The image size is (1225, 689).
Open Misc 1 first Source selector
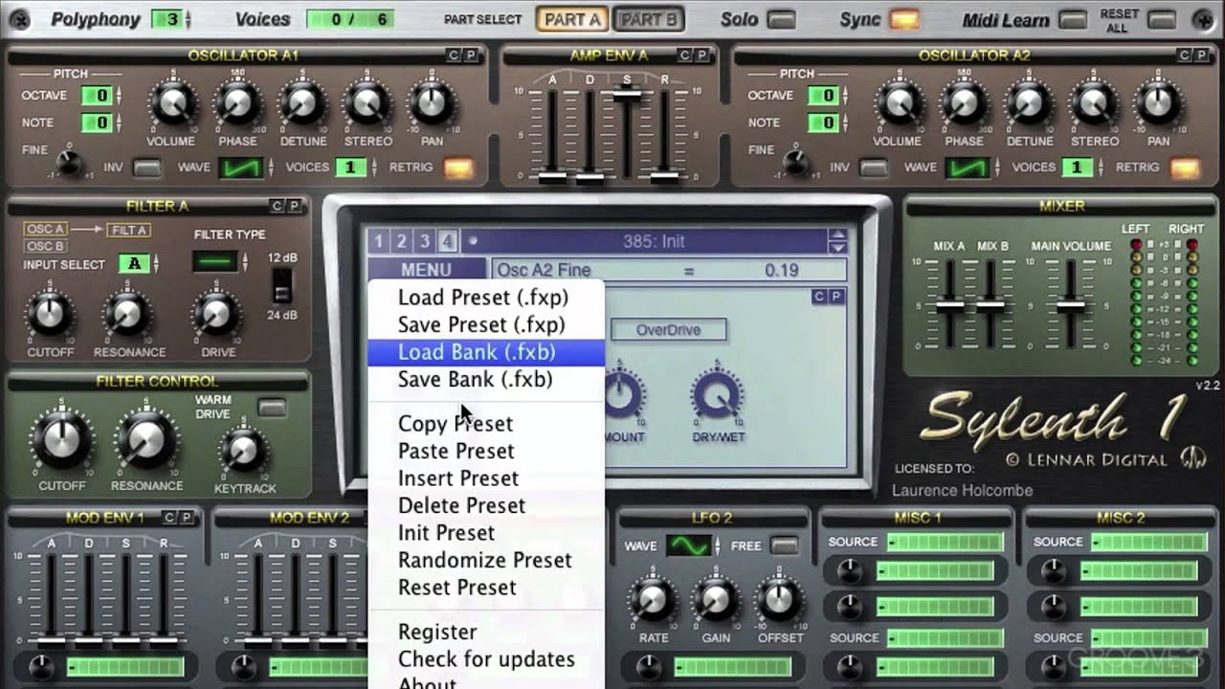945,543
